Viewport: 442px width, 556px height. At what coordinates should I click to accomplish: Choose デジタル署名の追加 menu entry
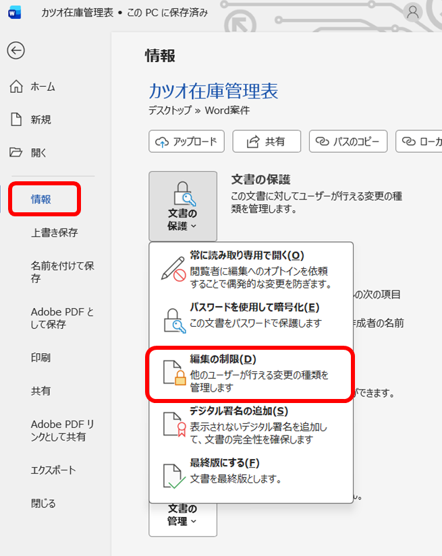[250, 425]
